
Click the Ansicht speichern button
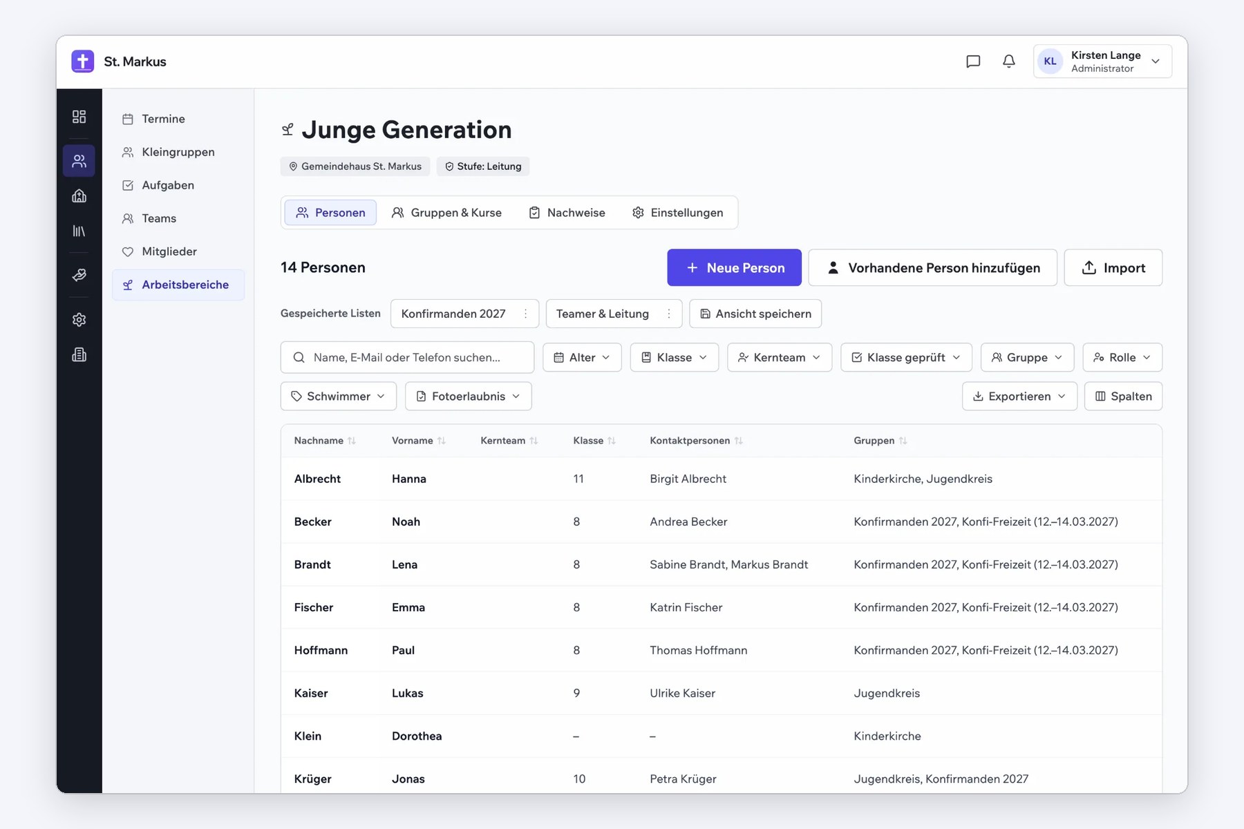[x=755, y=314]
